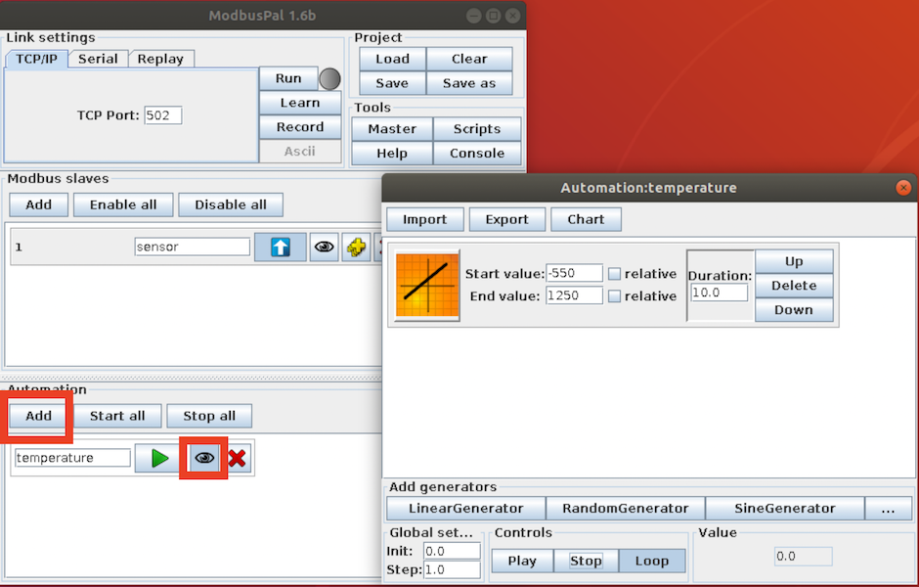Add a new Modbus slave
The width and height of the screenshot is (919, 587).
click(39, 204)
